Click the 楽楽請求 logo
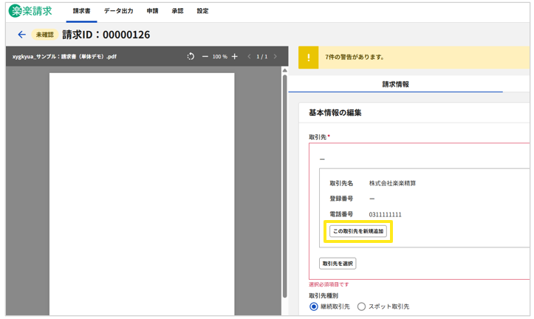Screen dimensions: 534x319 pos(30,11)
